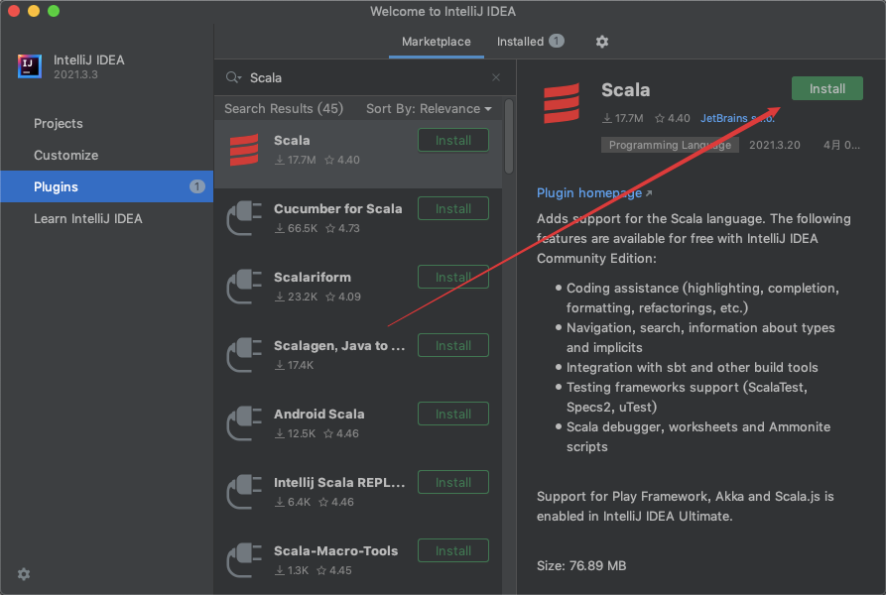886x595 pixels.
Task: Click the settings gear in the bottom-left corner
Action: click(x=23, y=574)
